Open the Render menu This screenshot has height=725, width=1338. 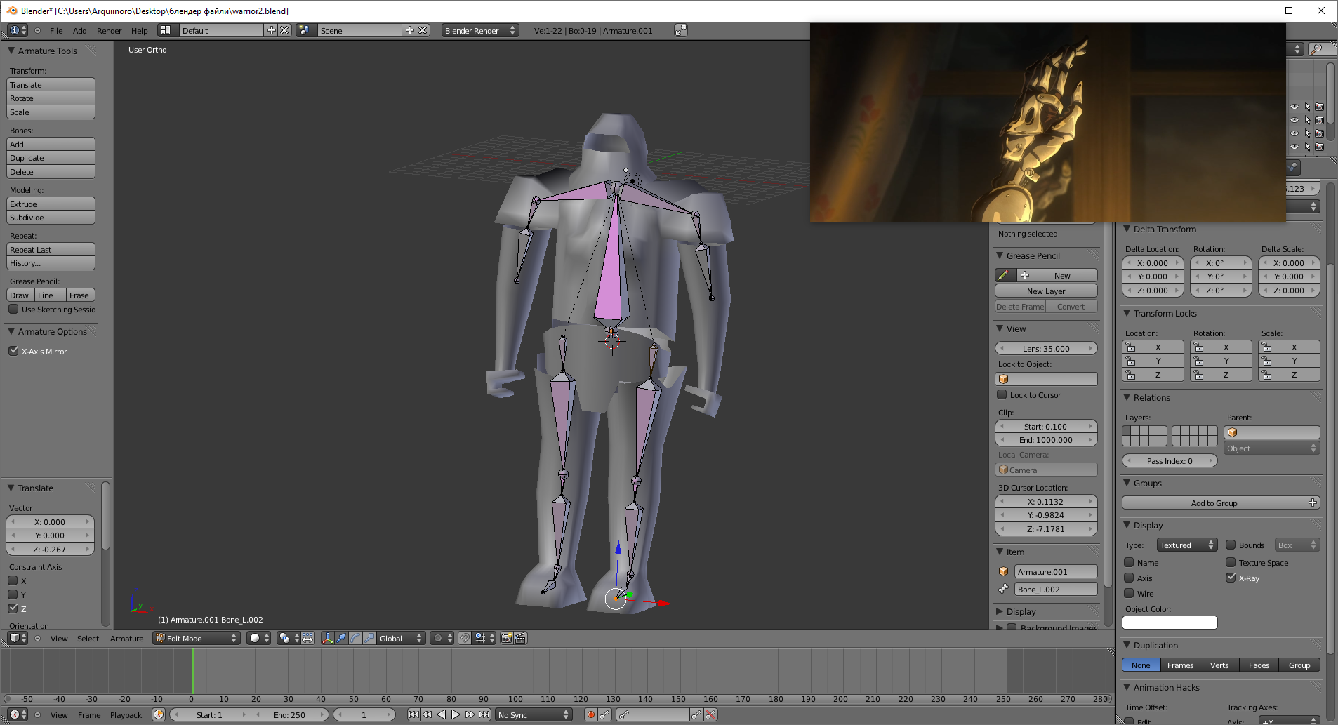(109, 31)
